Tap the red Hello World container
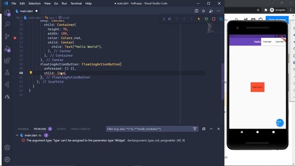The width and height of the screenshot is (295, 166). tap(257, 87)
